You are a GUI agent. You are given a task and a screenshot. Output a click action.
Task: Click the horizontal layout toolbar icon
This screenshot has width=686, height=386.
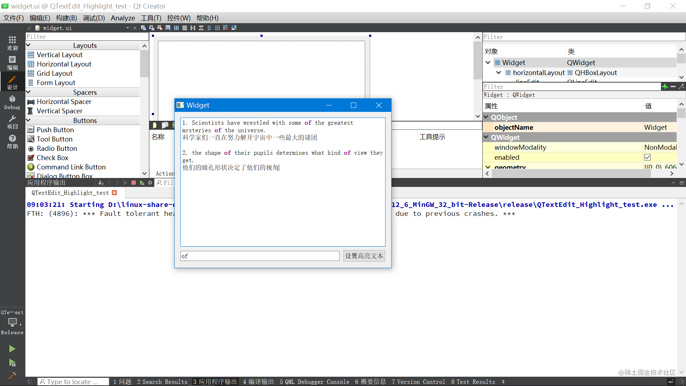[177, 28]
